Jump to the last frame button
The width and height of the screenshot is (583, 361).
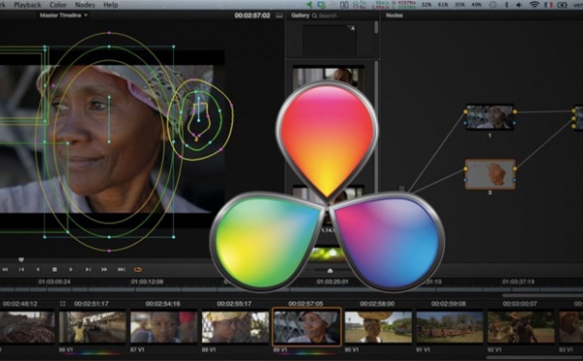[x=121, y=269]
